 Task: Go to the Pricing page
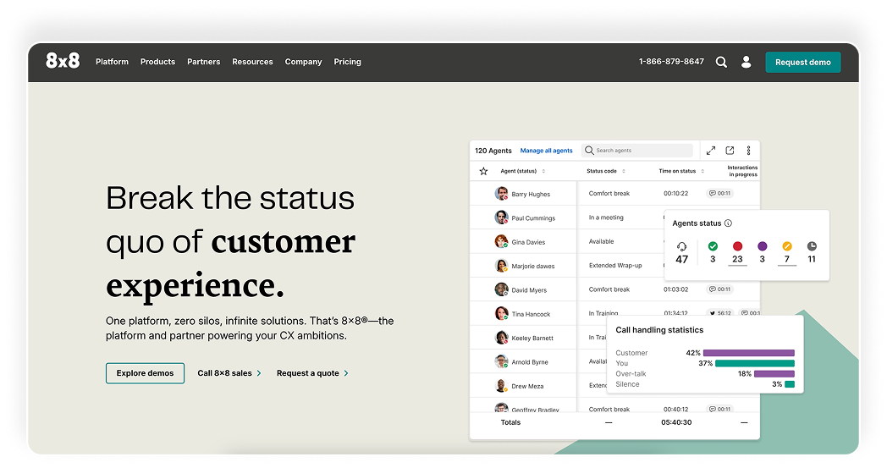click(x=347, y=62)
